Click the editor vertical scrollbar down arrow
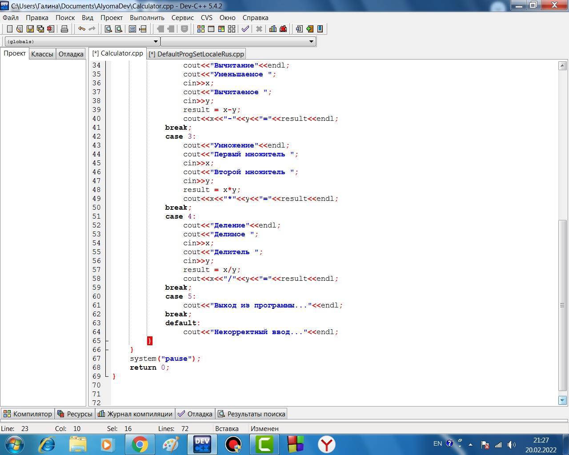The height and width of the screenshot is (455, 569). [562, 400]
